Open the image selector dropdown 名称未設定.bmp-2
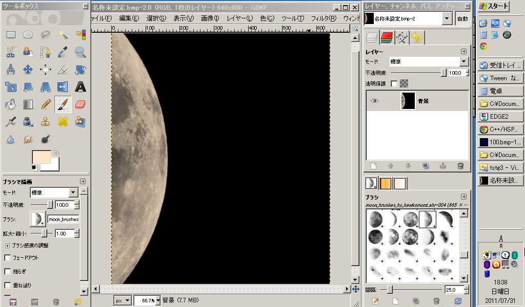Screen dimensions: 525x307 447,18
